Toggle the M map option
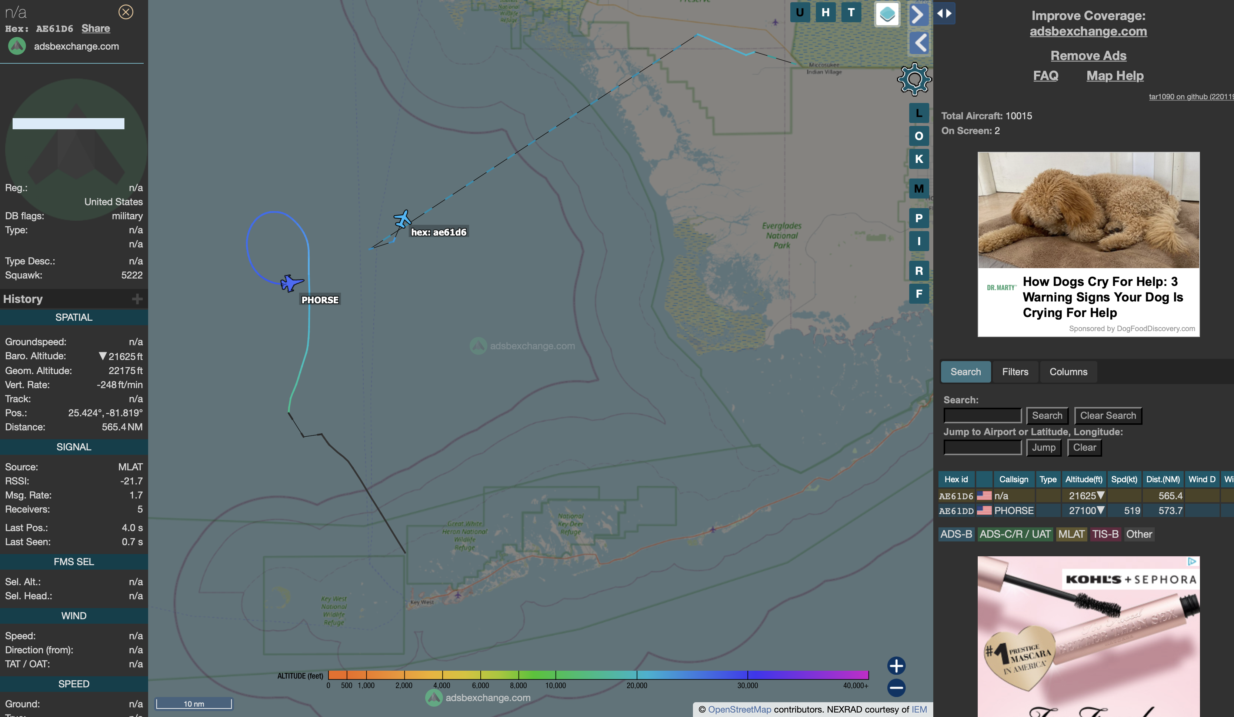The height and width of the screenshot is (717, 1234). [918, 189]
